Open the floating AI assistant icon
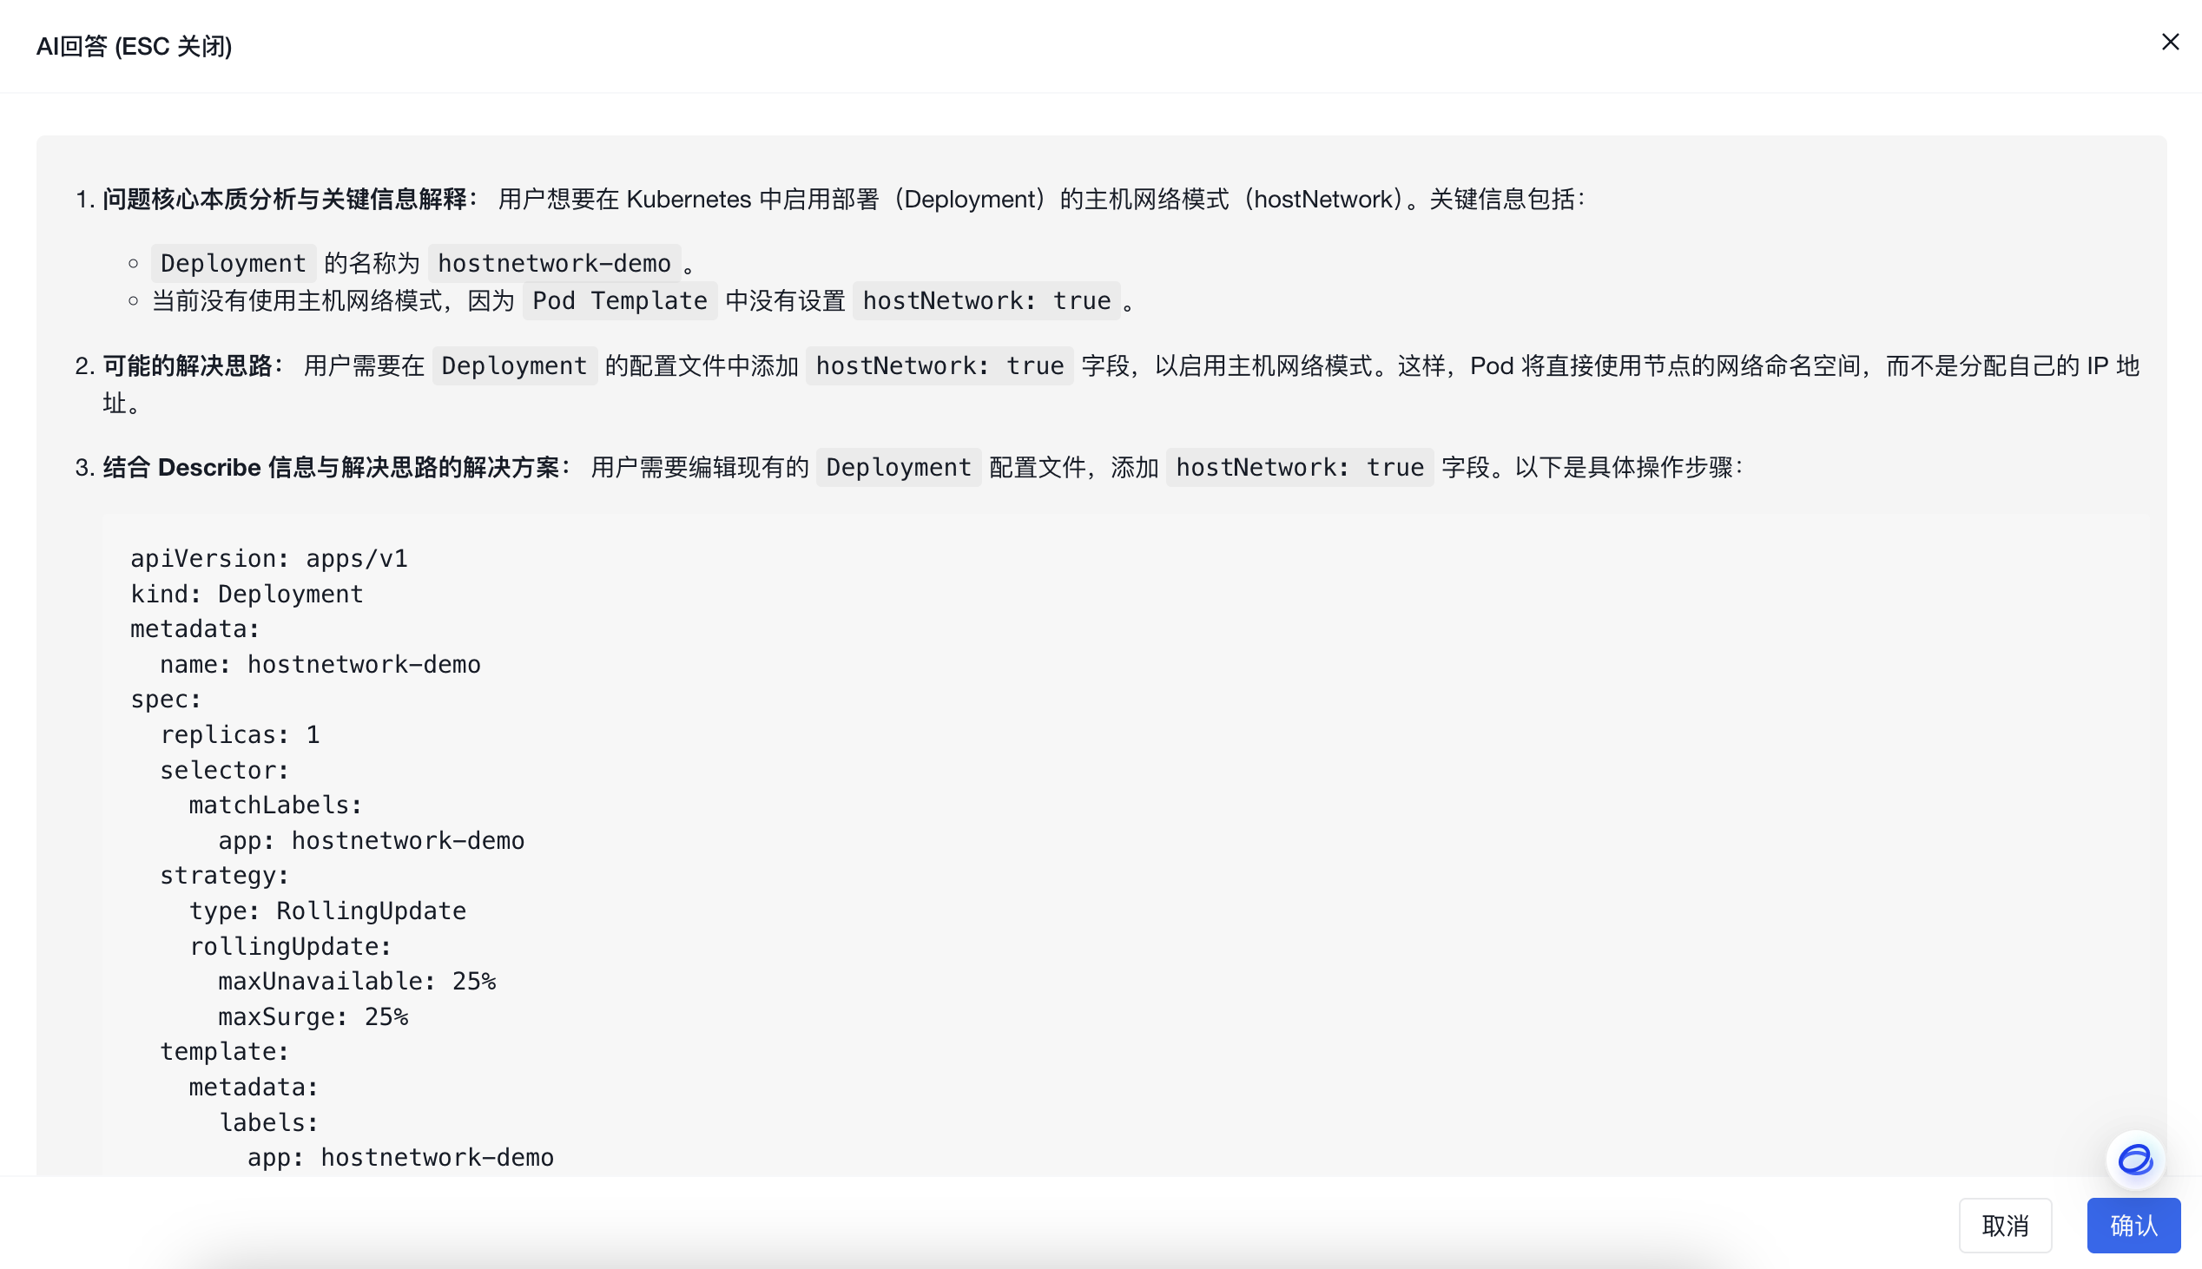This screenshot has height=1269, width=2202. [x=2135, y=1160]
